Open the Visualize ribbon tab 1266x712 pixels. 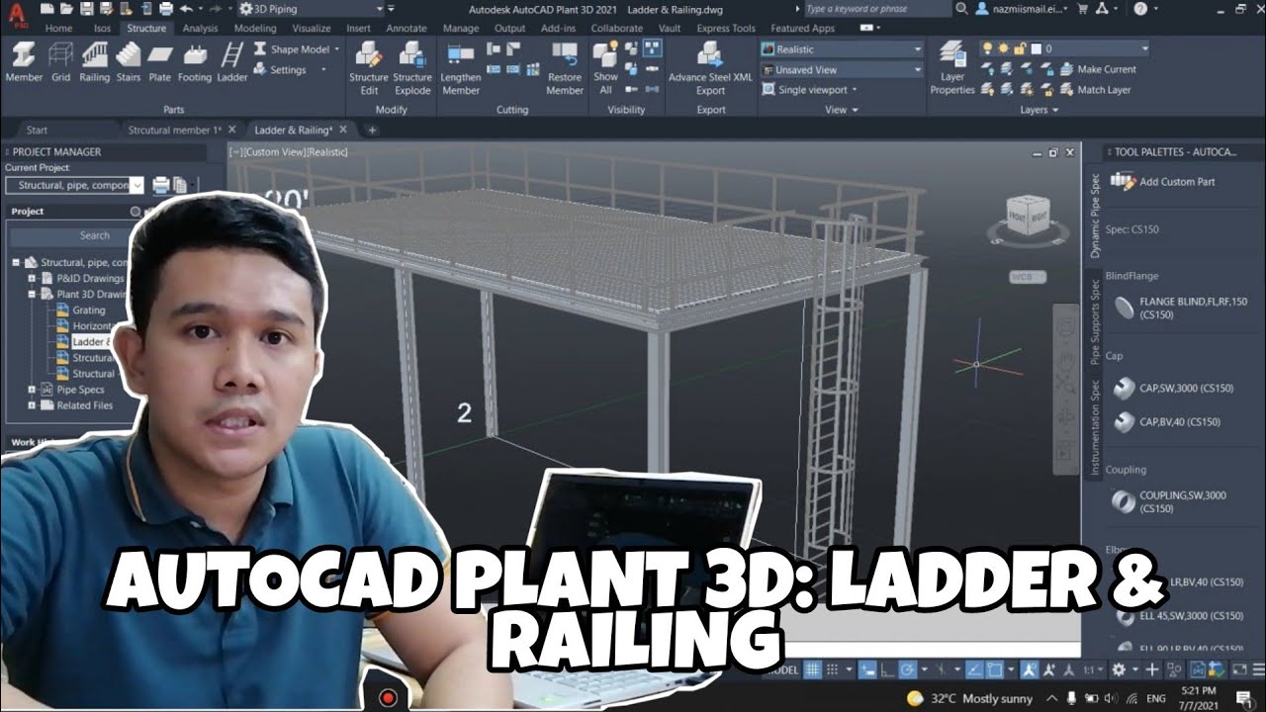pos(312,29)
